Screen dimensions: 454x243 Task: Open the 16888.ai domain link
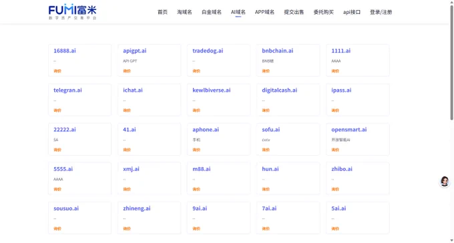pyautogui.click(x=65, y=51)
